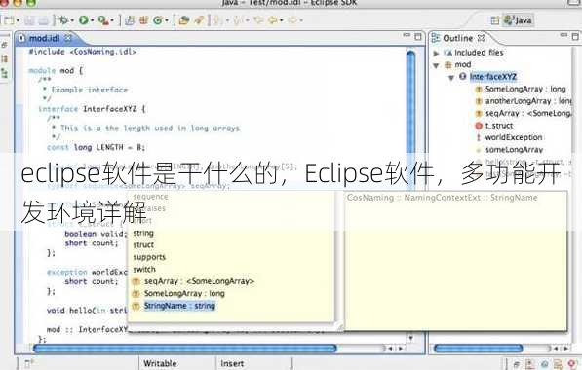Expand the Included files node
Image resolution: width=582 pixels, height=370 pixels.
pos(436,54)
